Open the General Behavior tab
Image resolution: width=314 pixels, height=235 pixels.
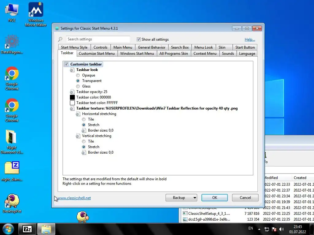(151, 47)
